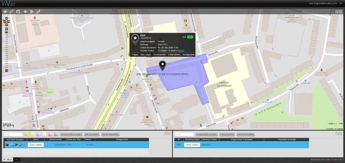Click Konfigurieren in the popup

click(x=189, y=54)
